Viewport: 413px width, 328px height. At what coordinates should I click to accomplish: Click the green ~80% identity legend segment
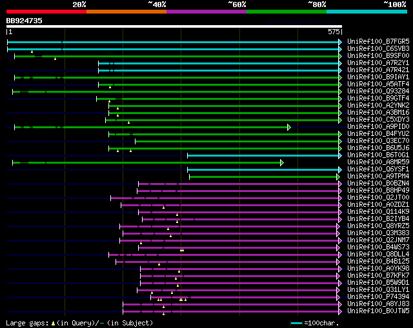287,12
